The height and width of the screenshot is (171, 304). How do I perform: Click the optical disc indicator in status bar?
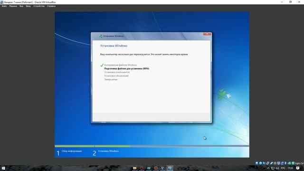click(x=260, y=163)
